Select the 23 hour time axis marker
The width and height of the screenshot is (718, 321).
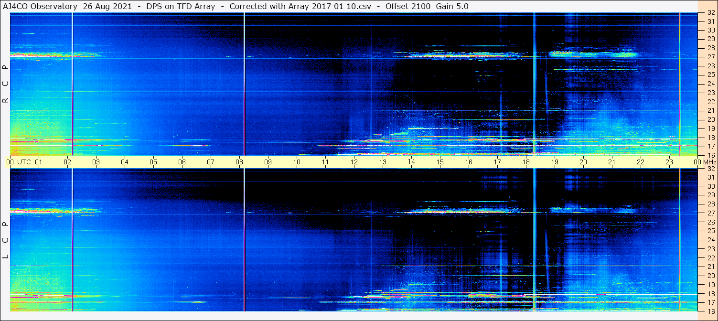(669, 162)
